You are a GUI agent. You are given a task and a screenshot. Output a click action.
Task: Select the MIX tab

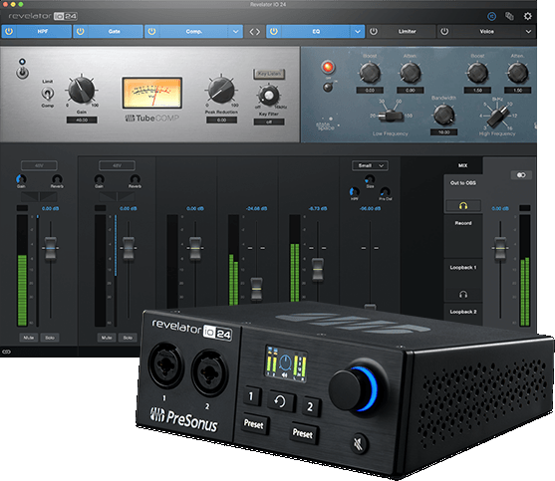463,165
